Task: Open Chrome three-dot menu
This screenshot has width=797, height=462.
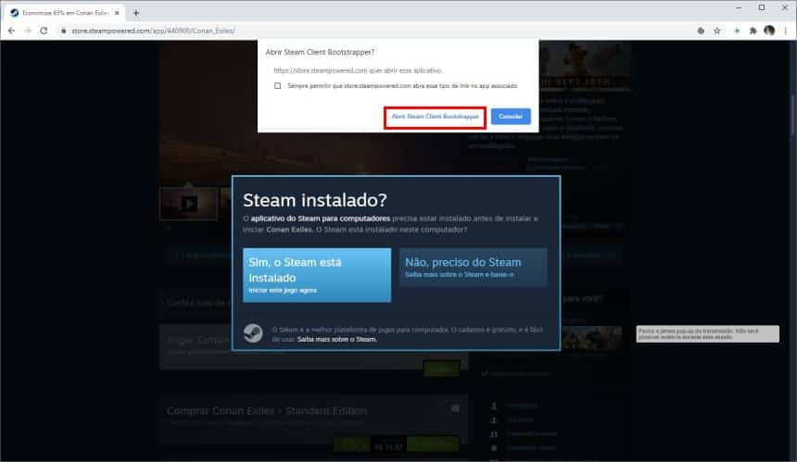Action: point(785,31)
